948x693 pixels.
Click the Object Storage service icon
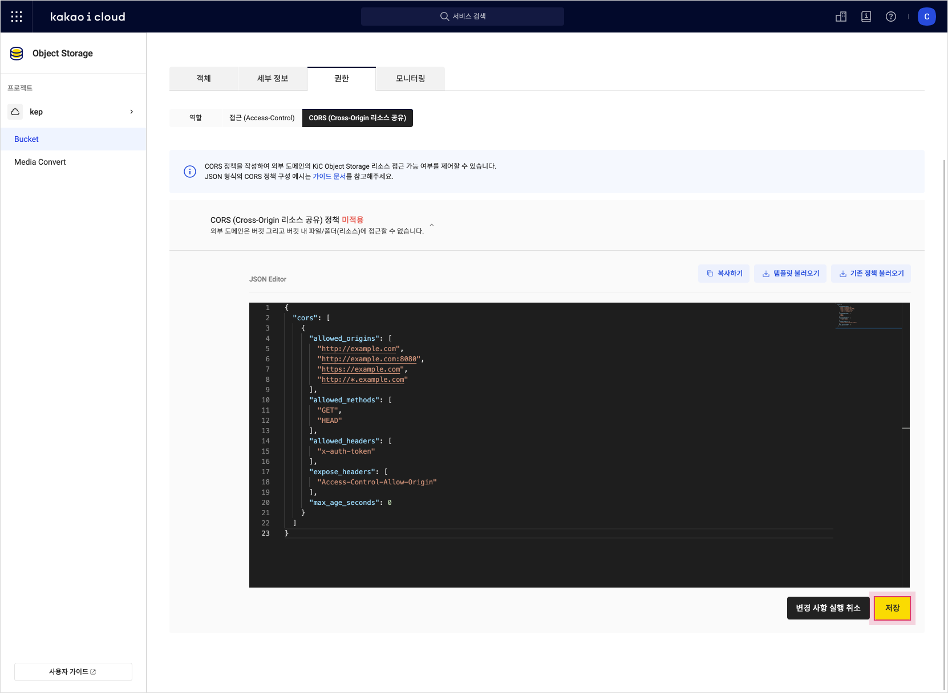(17, 54)
